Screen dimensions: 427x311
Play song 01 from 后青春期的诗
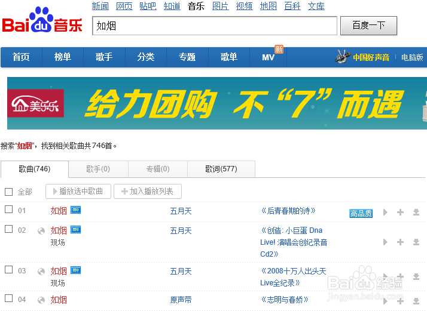click(385, 213)
